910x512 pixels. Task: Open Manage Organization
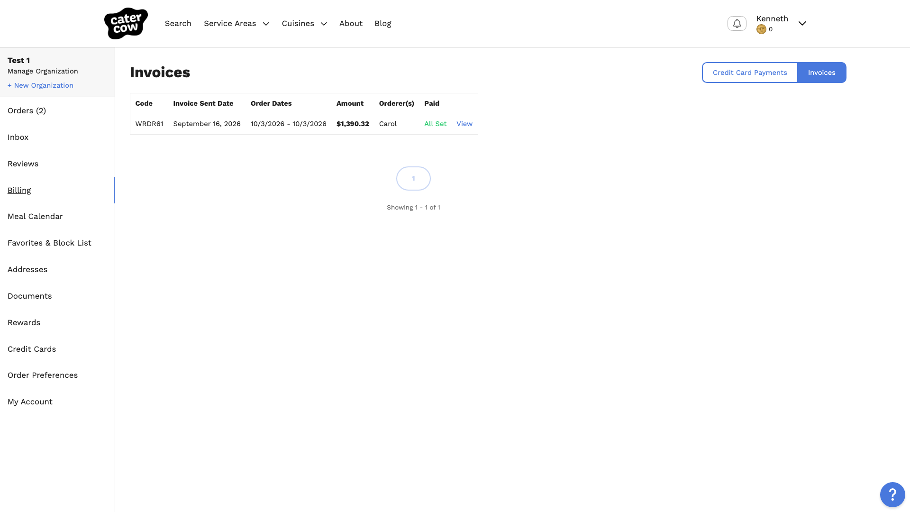[43, 71]
